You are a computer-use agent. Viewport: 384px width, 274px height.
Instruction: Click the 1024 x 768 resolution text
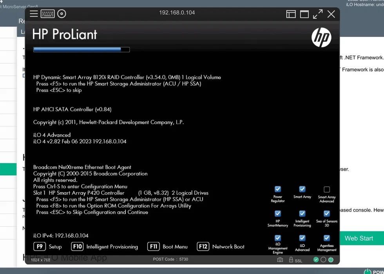(x=40, y=260)
